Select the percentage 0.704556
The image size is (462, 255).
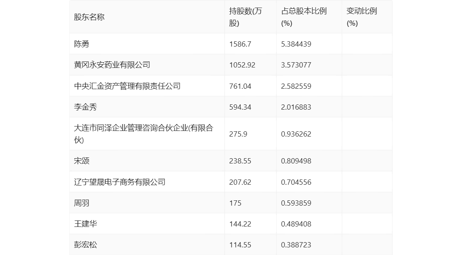[x=296, y=182]
